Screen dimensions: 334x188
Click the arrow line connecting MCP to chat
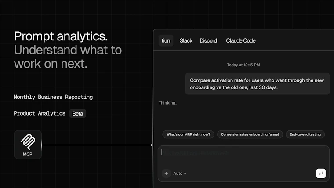(x=98, y=145)
